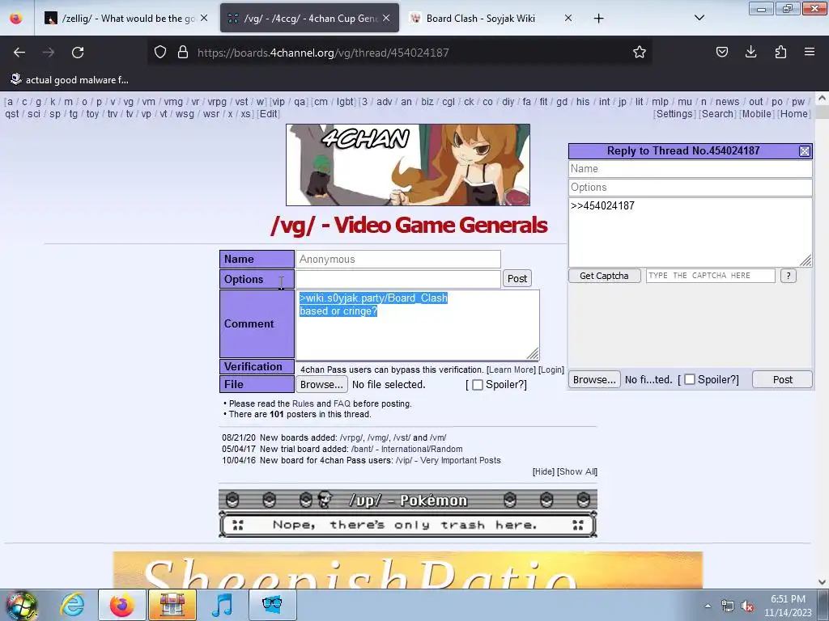Screen dimensions: 829x621
Task: Click the muted volume tray icon
Action: coord(747,606)
